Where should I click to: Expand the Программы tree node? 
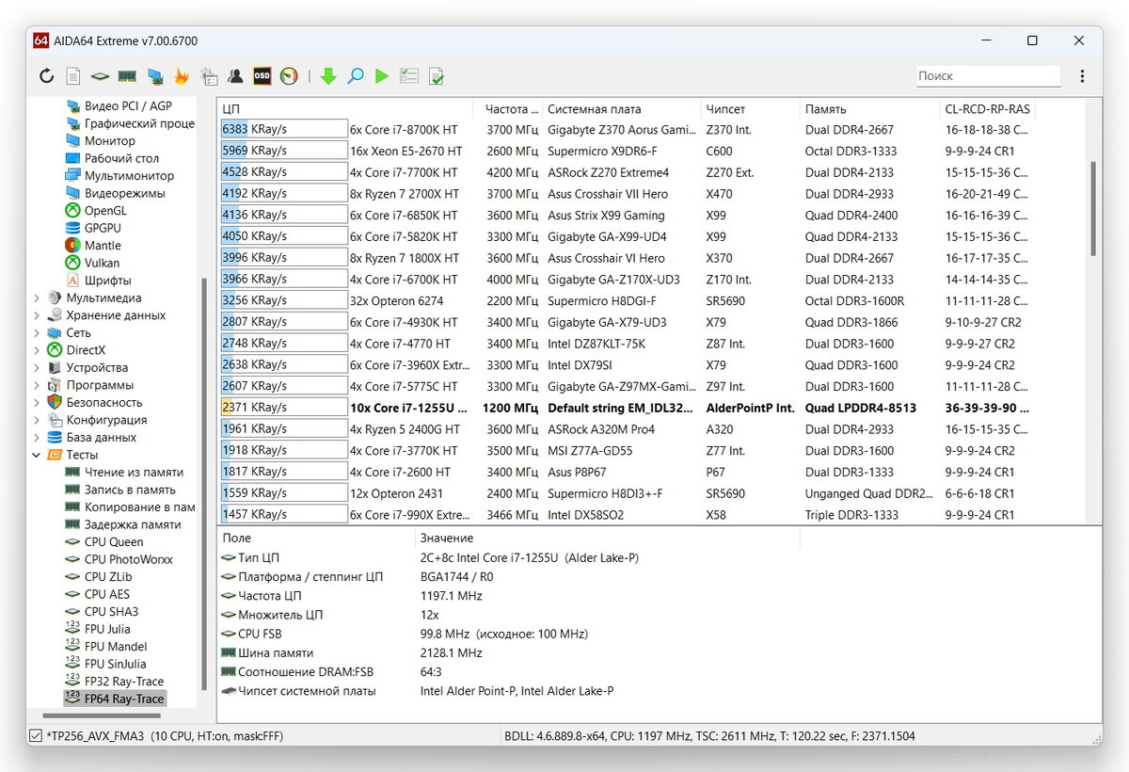[x=37, y=385]
